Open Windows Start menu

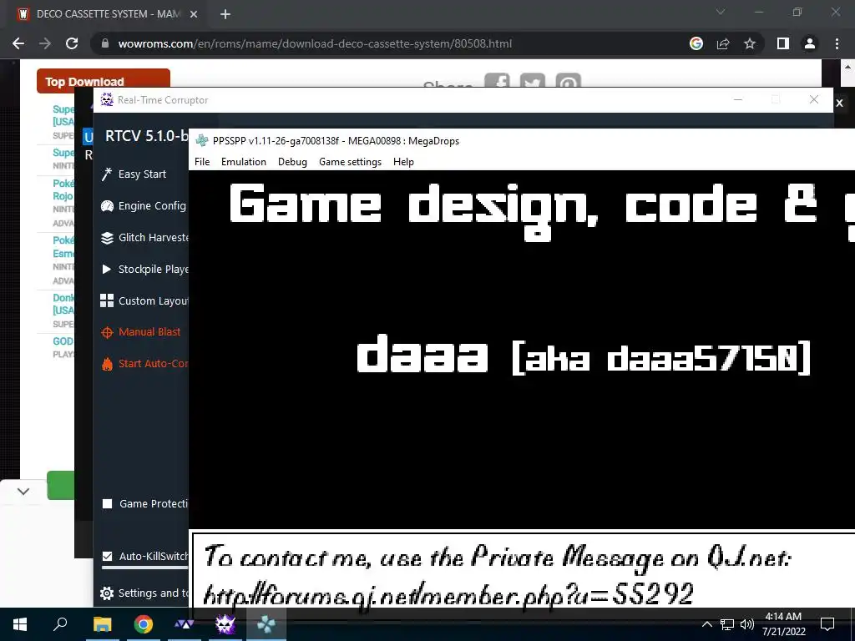point(20,624)
